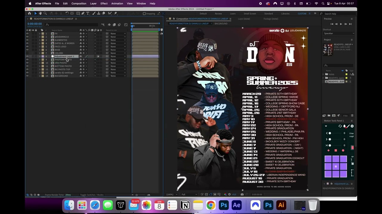Click the trash icon in Project panel
Image resolution: width=382 pixels, height=214 pixels.
pos(352,116)
